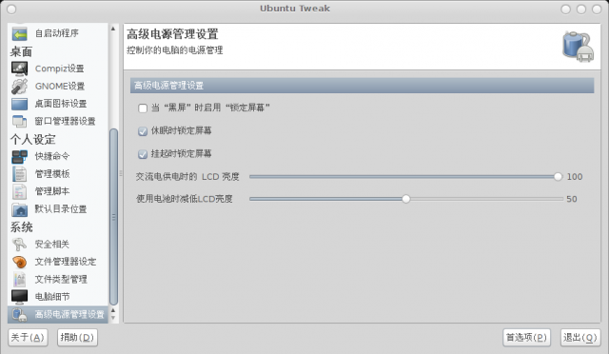Select the Compiz设置 icon

click(19, 69)
